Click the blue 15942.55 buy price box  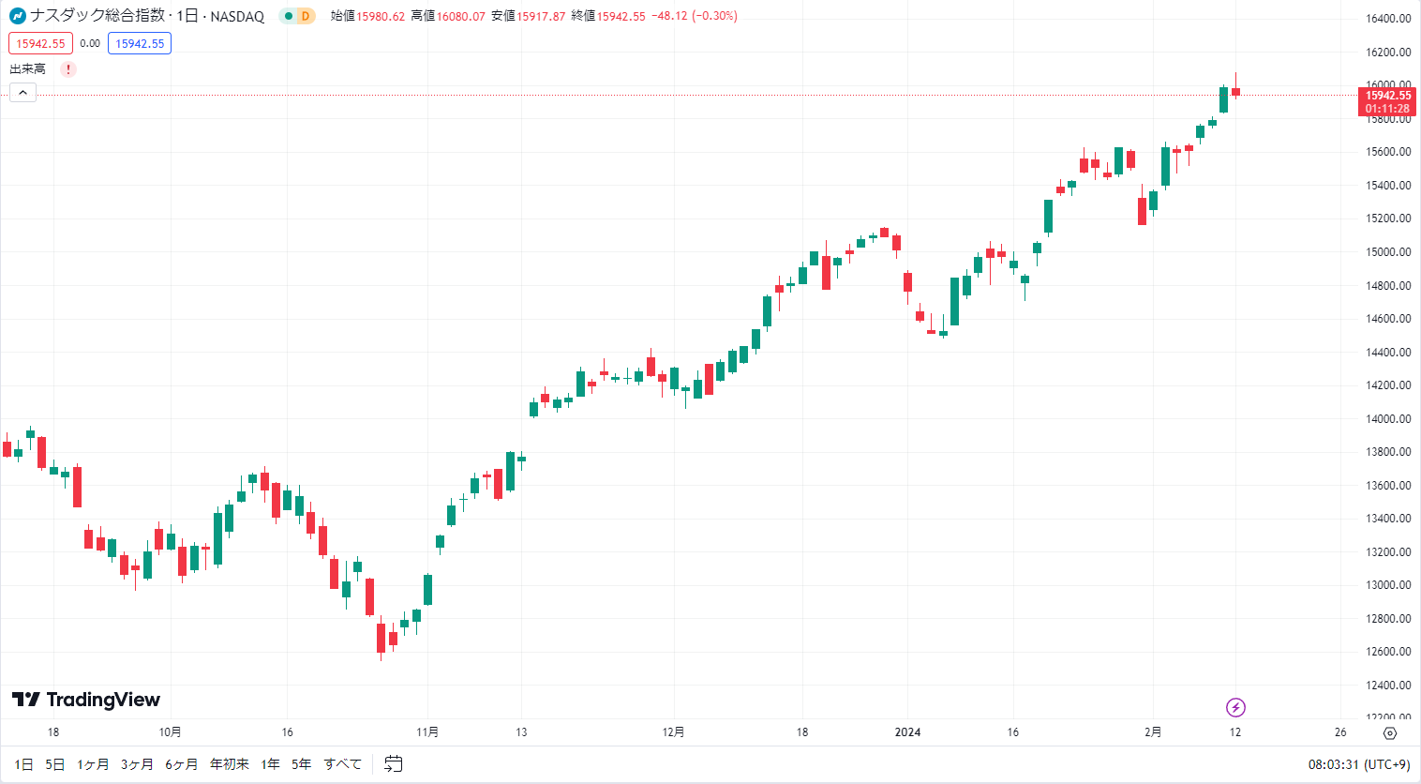coord(140,43)
